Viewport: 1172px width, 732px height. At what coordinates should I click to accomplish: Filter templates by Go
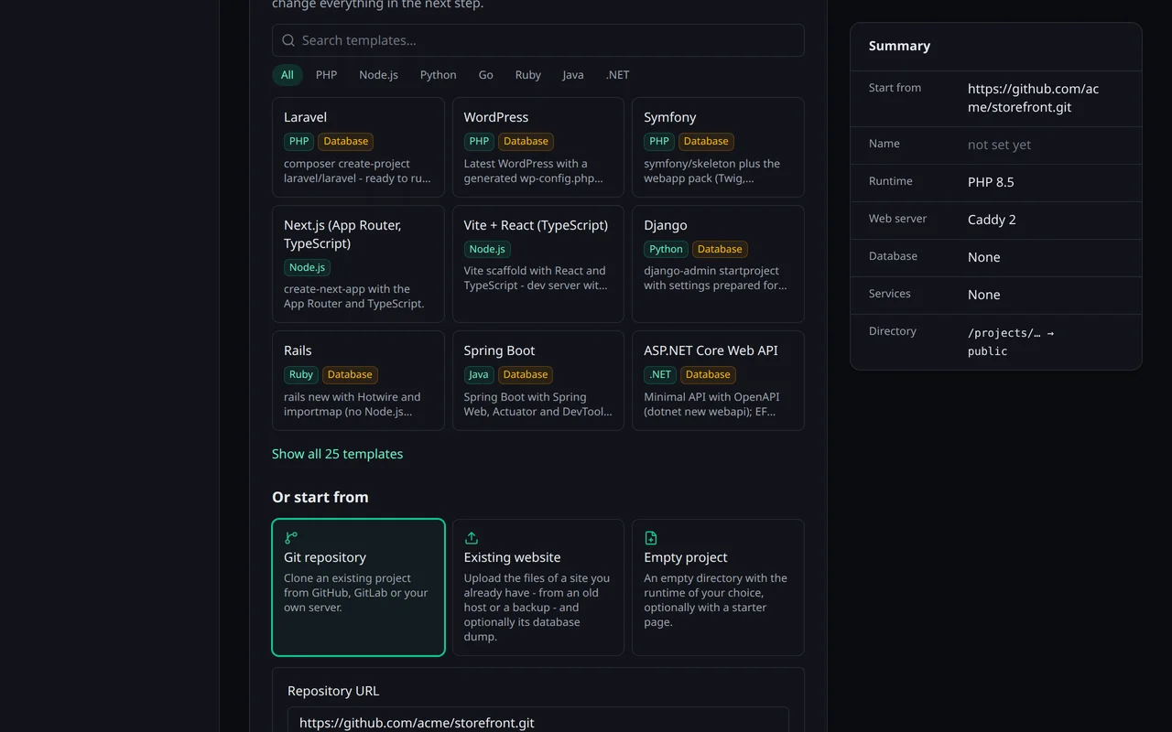[486, 75]
